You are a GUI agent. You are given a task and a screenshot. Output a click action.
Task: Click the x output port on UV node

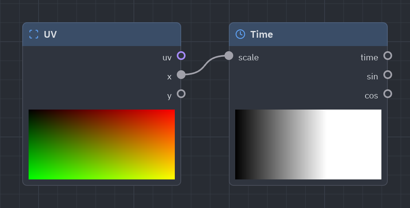(x=181, y=75)
